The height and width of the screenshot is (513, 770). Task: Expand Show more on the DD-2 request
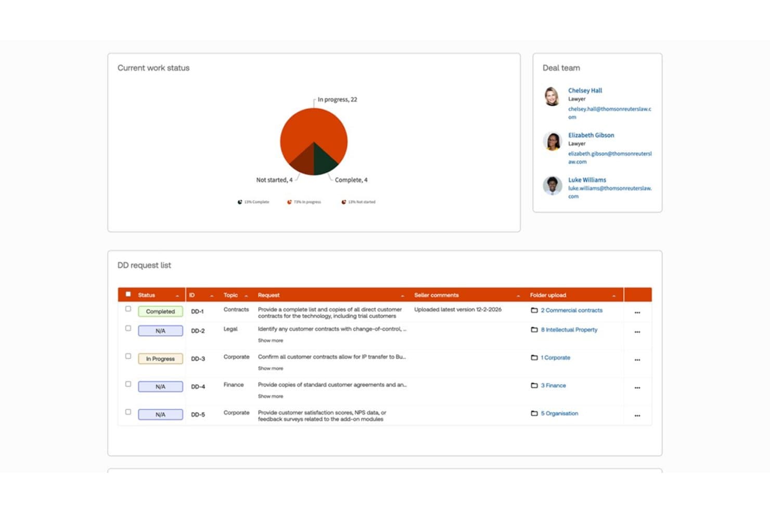pos(271,340)
